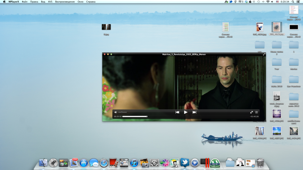Click the MPlayerX dock icon
The height and width of the screenshot is (170, 303).
tap(195, 163)
